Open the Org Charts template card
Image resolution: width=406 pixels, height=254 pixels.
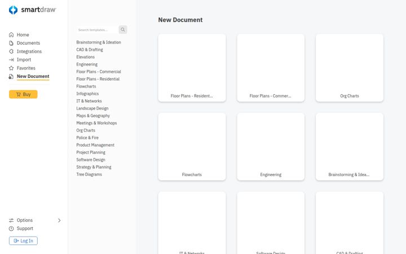click(x=350, y=68)
